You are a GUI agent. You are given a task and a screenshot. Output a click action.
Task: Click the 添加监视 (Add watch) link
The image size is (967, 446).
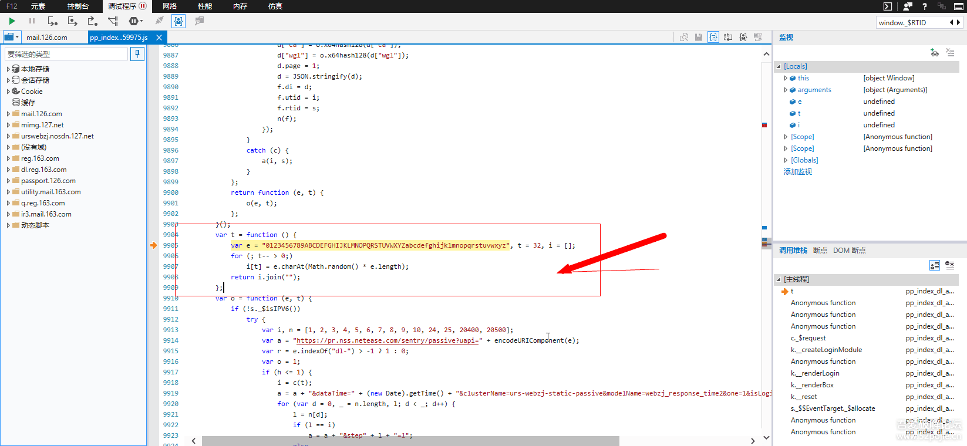(x=798, y=172)
